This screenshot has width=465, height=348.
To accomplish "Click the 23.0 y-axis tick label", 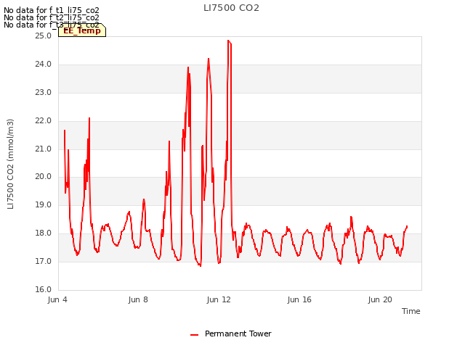I will point(44,93).
